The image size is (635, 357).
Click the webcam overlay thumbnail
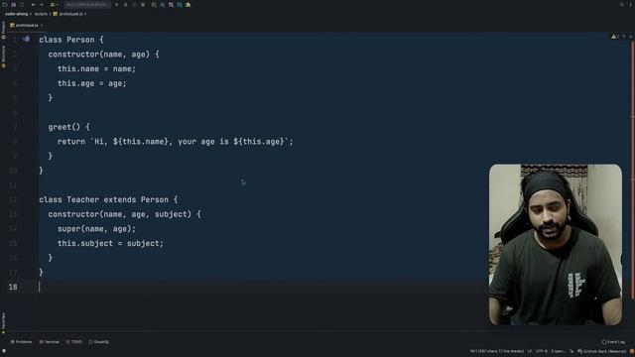[x=556, y=245]
